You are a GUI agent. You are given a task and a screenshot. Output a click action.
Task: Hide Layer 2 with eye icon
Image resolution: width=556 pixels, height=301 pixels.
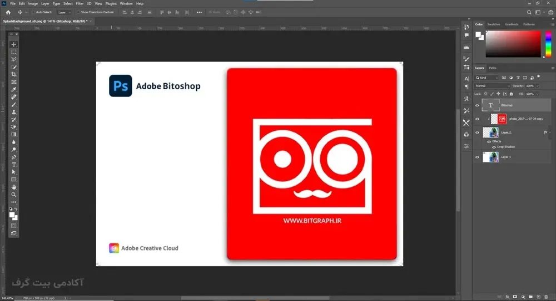coord(477,132)
